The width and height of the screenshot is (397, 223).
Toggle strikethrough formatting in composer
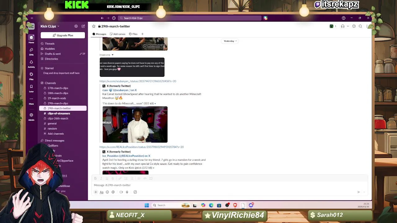coord(113,178)
